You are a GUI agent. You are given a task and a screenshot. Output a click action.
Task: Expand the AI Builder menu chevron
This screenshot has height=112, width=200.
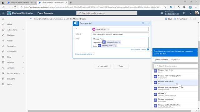(23, 68)
